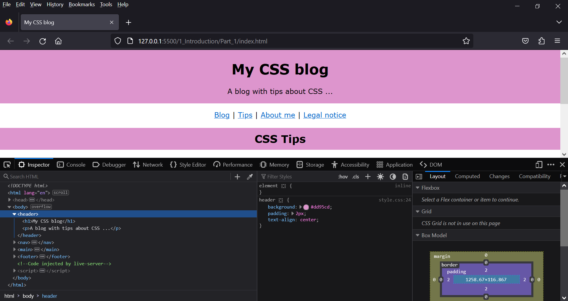Expand the main element node
Viewport: 568px width, 301px height.
[x=14, y=249]
